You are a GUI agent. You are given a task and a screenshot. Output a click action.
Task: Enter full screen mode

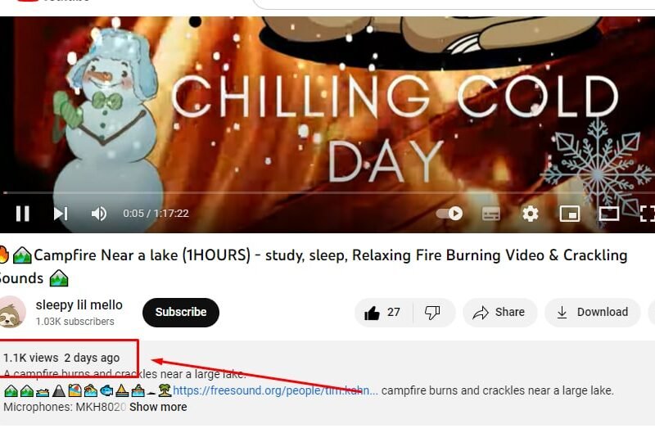pos(647,214)
